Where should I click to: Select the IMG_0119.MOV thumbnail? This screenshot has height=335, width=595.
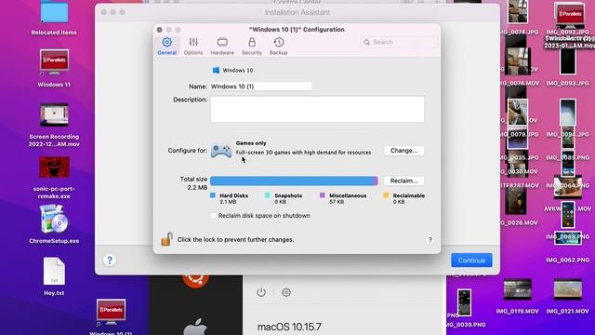(x=517, y=289)
